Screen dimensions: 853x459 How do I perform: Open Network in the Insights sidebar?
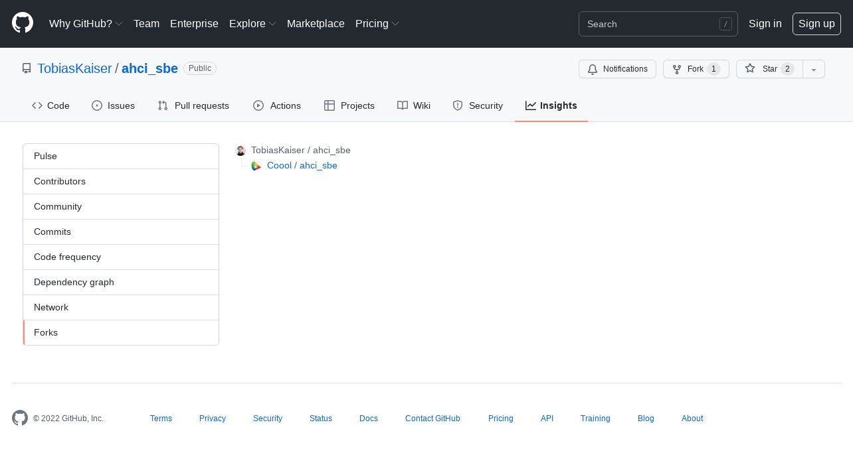tap(121, 307)
